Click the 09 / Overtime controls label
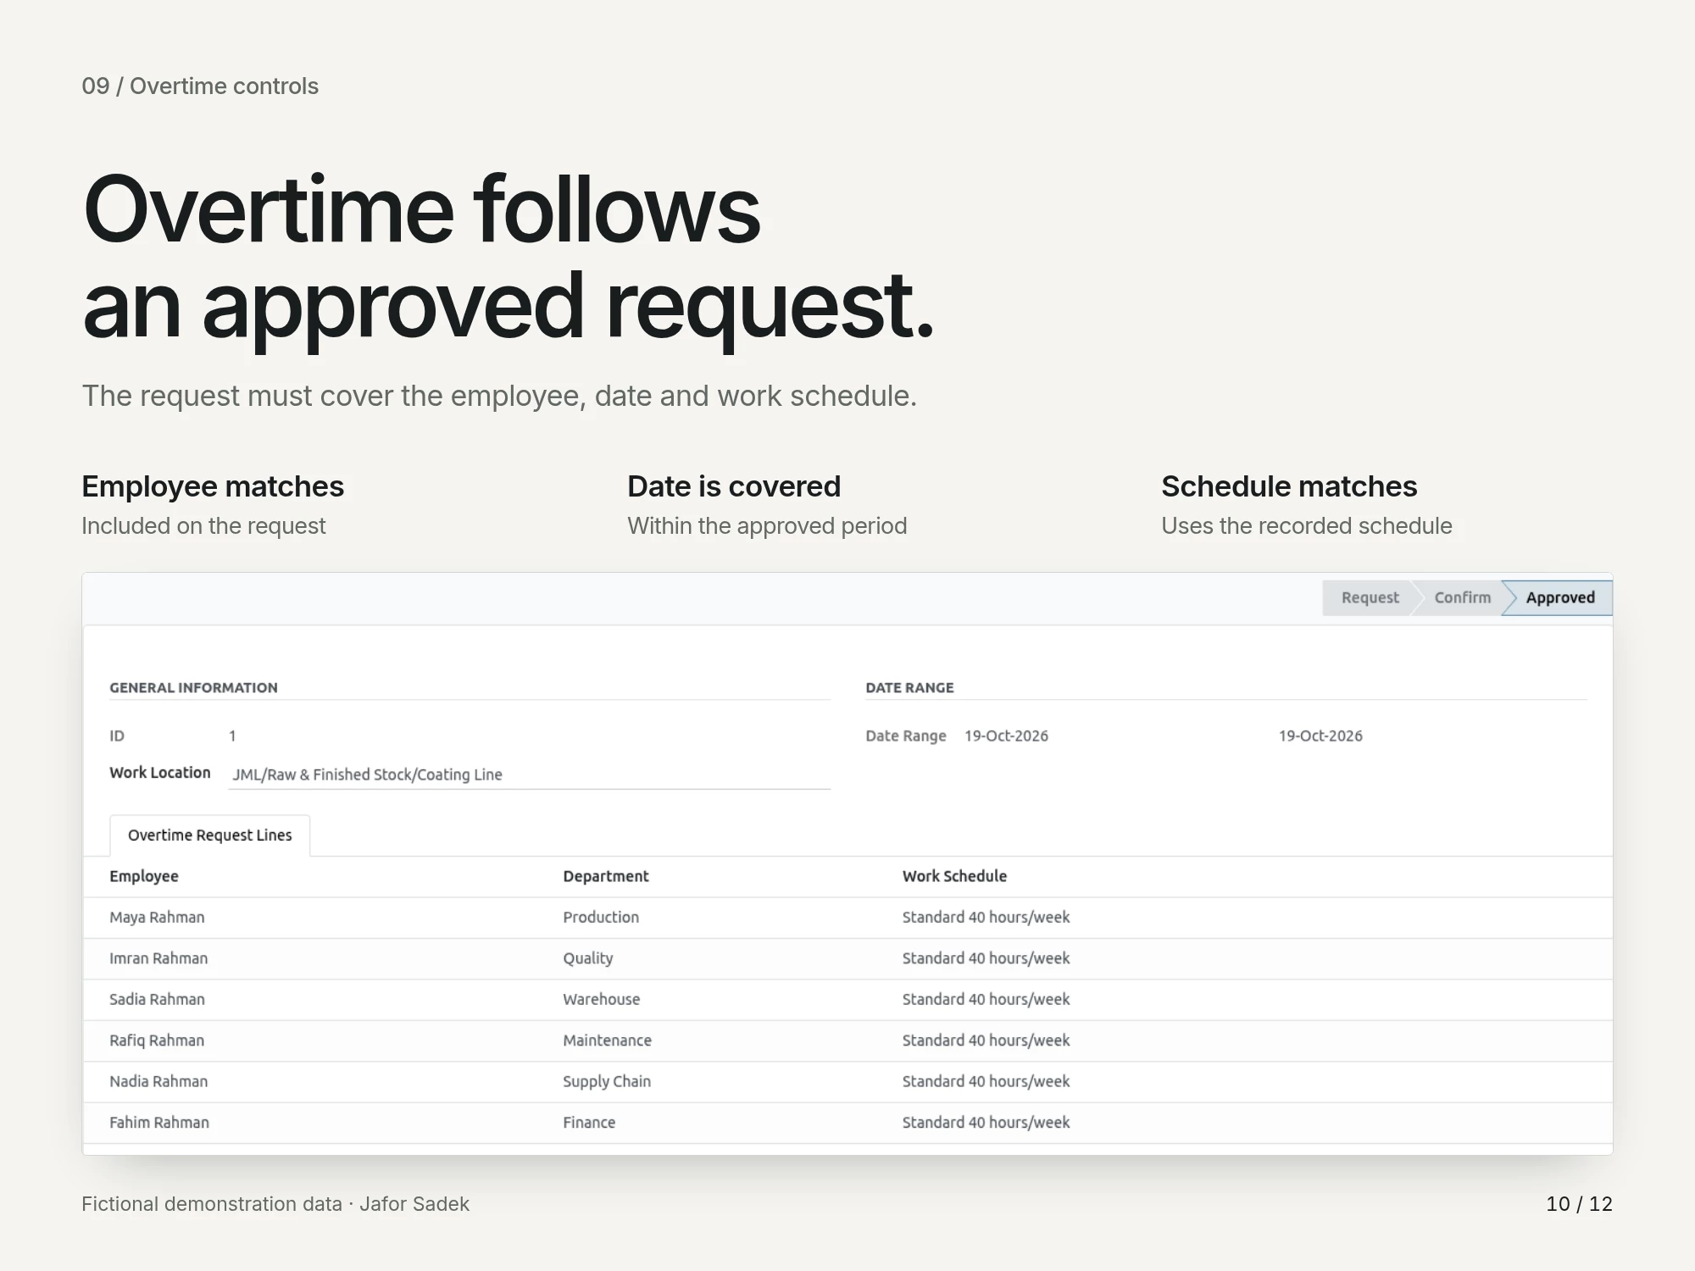Image resolution: width=1695 pixels, height=1271 pixels. (x=200, y=86)
